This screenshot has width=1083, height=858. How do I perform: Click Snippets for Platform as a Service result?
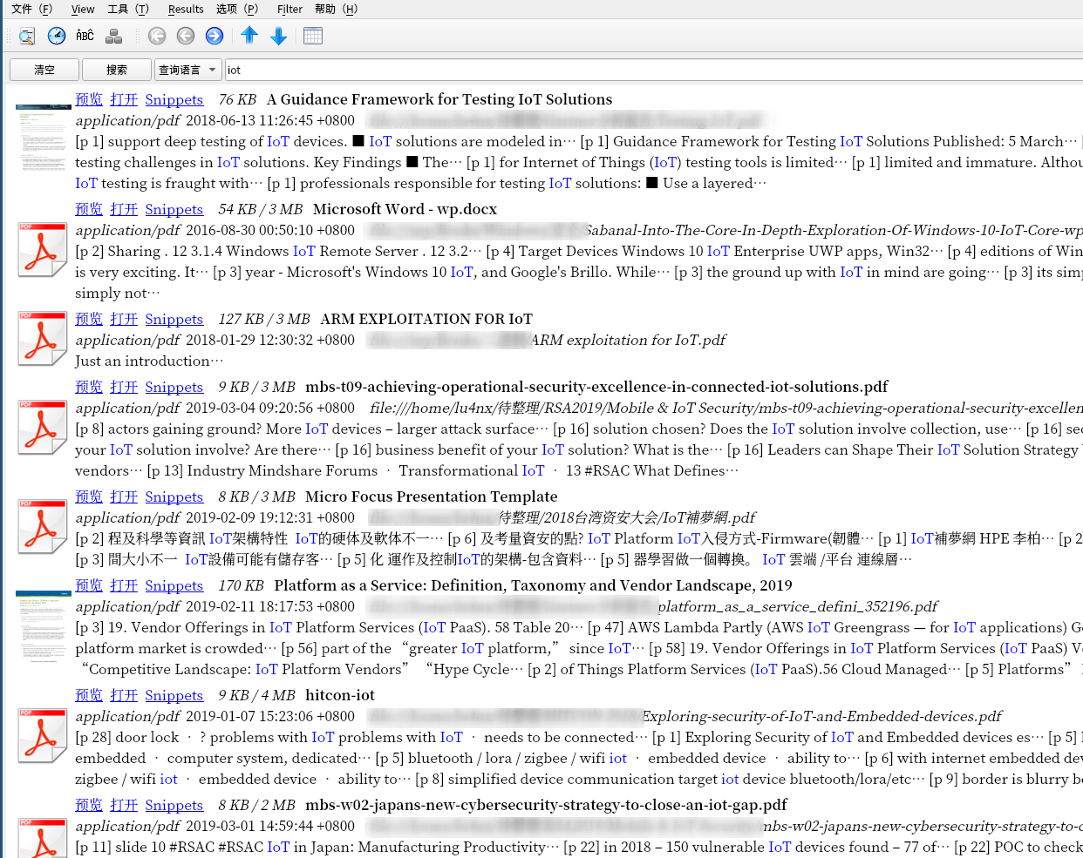tap(174, 585)
